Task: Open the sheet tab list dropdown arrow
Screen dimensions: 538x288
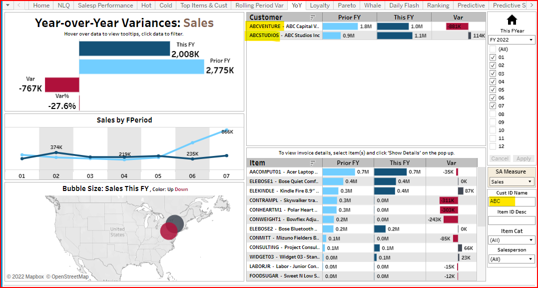Action: (x=7, y=5)
